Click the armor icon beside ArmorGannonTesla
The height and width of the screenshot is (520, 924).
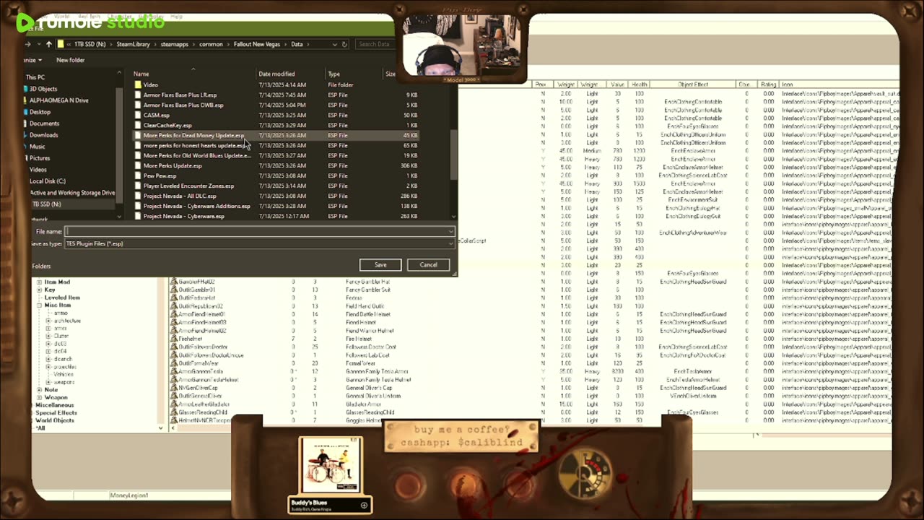[x=173, y=371]
